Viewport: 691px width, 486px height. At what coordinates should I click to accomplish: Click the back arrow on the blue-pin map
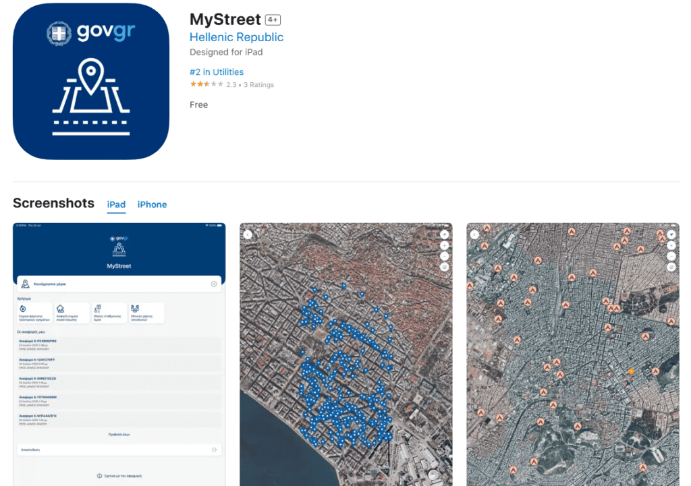click(248, 235)
